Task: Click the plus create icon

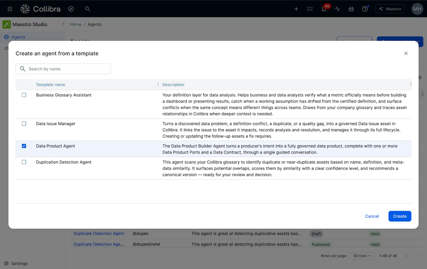Action: coord(296,9)
